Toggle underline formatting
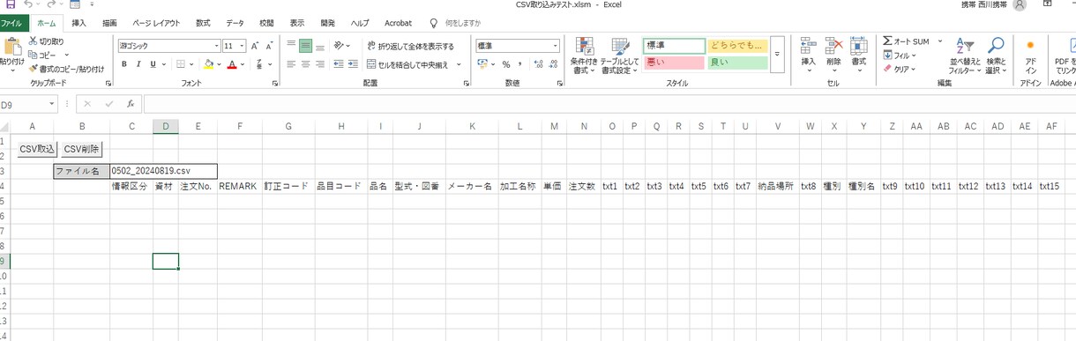This screenshot has height=341, width=1076. [x=153, y=63]
